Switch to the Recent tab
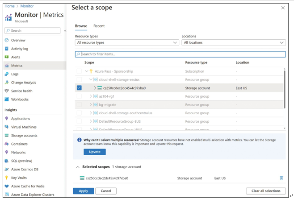The image size is (294, 199). (99, 26)
